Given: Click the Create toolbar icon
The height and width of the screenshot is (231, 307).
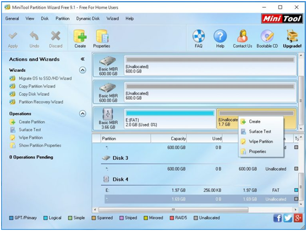Looking at the screenshot, I should (x=80, y=36).
